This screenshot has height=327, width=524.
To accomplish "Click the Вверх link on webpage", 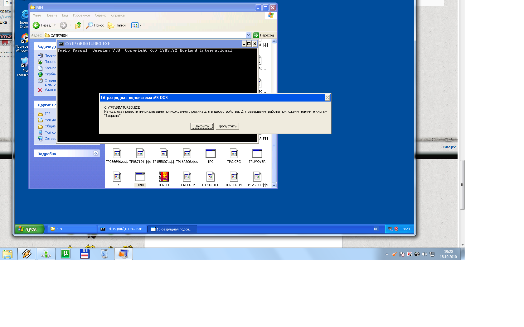I will (x=449, y=147).
